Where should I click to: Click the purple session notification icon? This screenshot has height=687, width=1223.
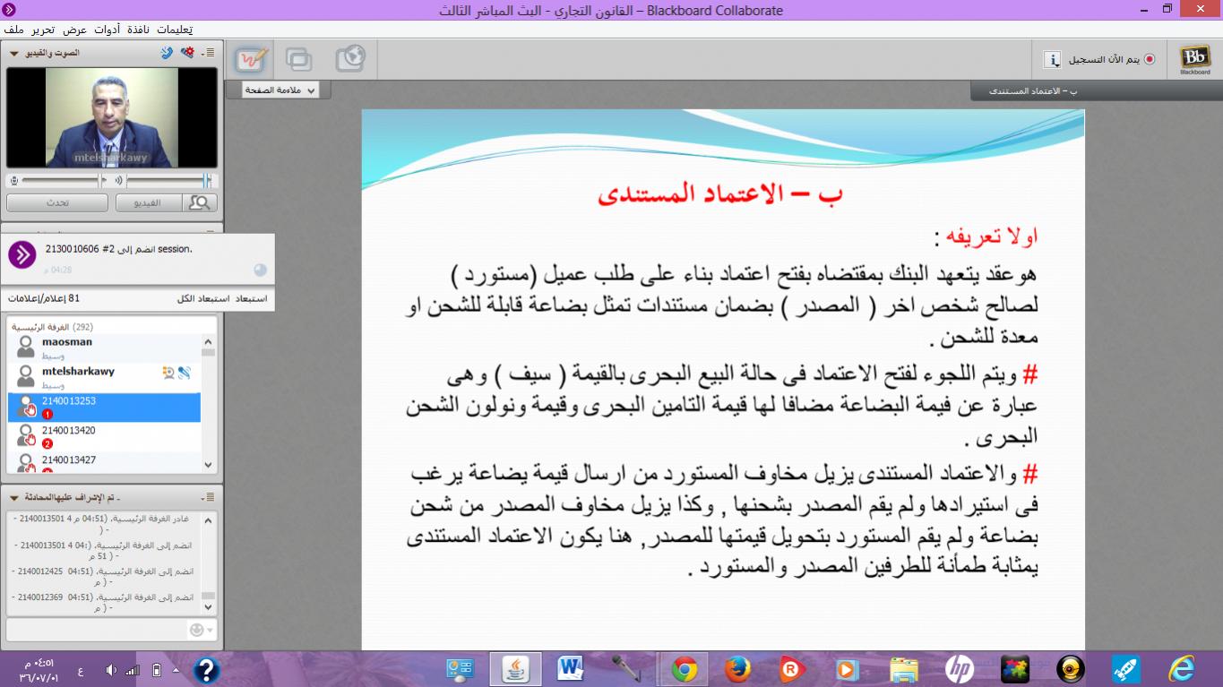(22, 254)
